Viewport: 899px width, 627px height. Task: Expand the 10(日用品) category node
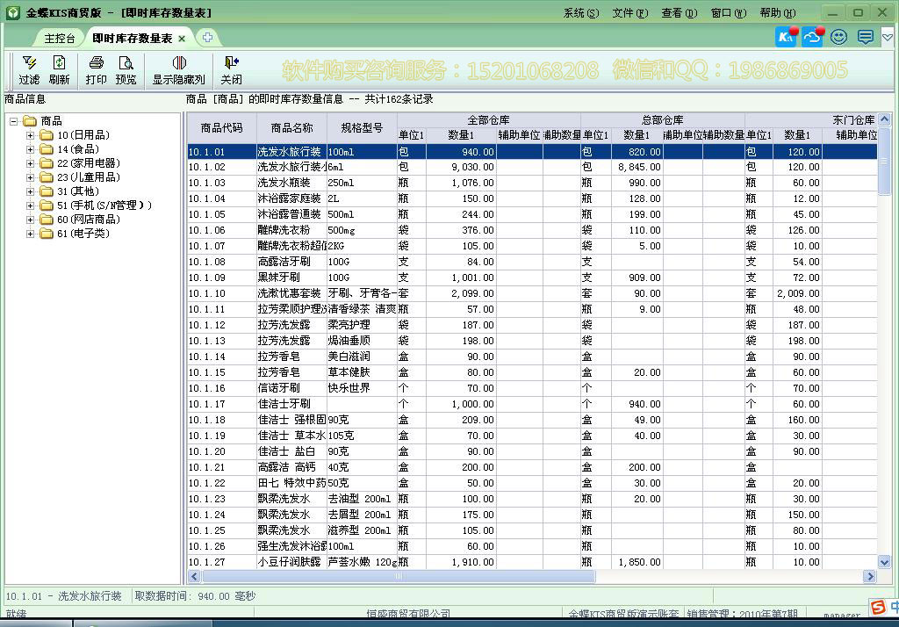coord(32,134)
